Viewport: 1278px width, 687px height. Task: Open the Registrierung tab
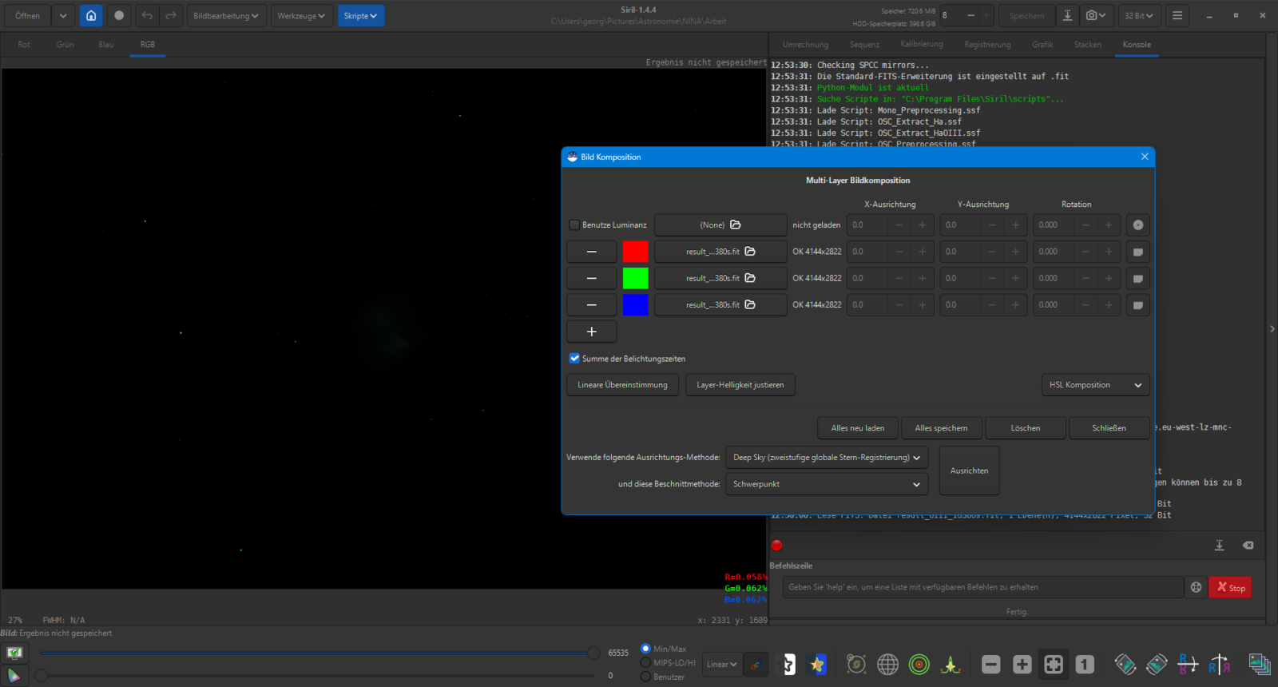coord(987,45)
